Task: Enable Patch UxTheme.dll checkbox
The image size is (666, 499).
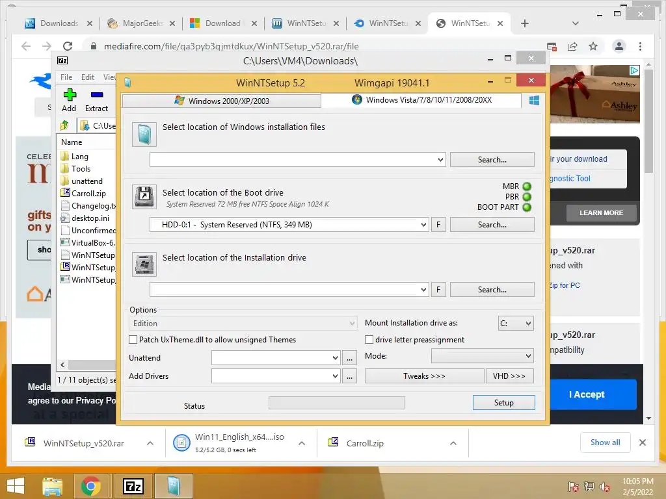Action: (x=133, y=339)
